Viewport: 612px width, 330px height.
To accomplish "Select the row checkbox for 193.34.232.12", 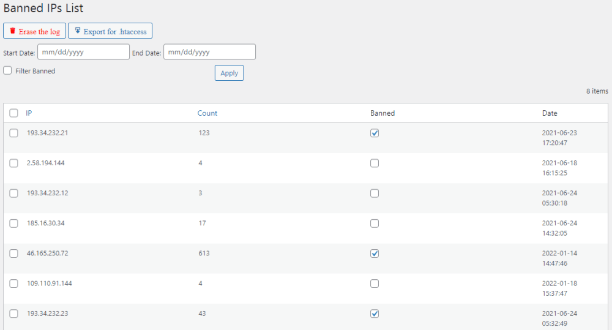I will click(13, 193).
